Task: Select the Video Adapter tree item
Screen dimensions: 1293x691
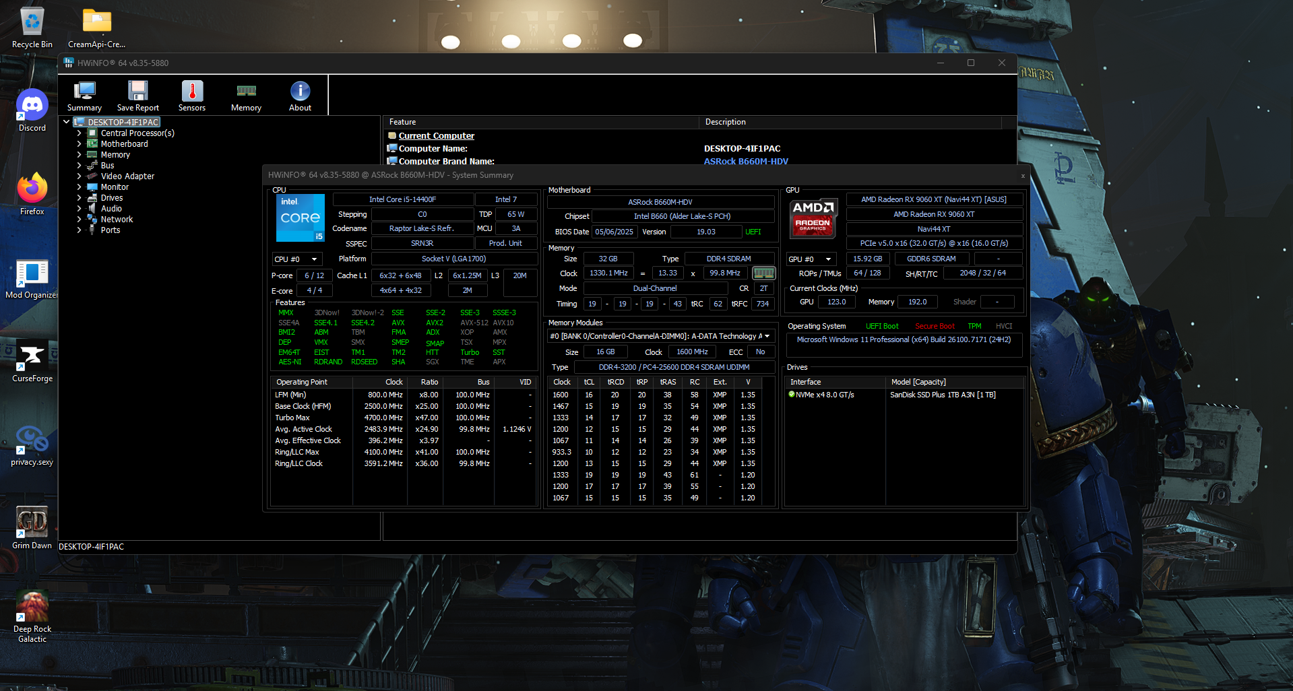Action: 127,176
